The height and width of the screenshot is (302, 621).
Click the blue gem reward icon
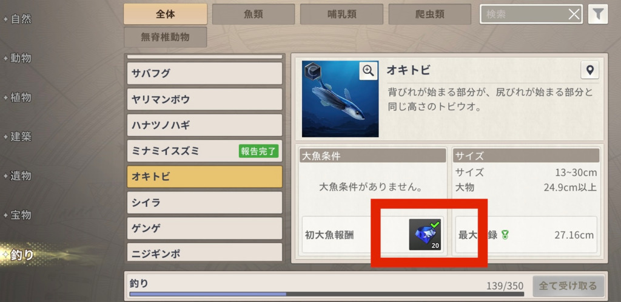[425, 235]
